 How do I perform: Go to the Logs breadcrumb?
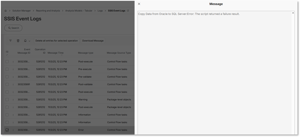(100, 11)
